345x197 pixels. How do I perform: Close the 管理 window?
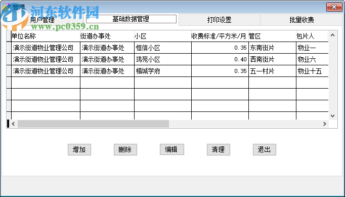[334, 7]
